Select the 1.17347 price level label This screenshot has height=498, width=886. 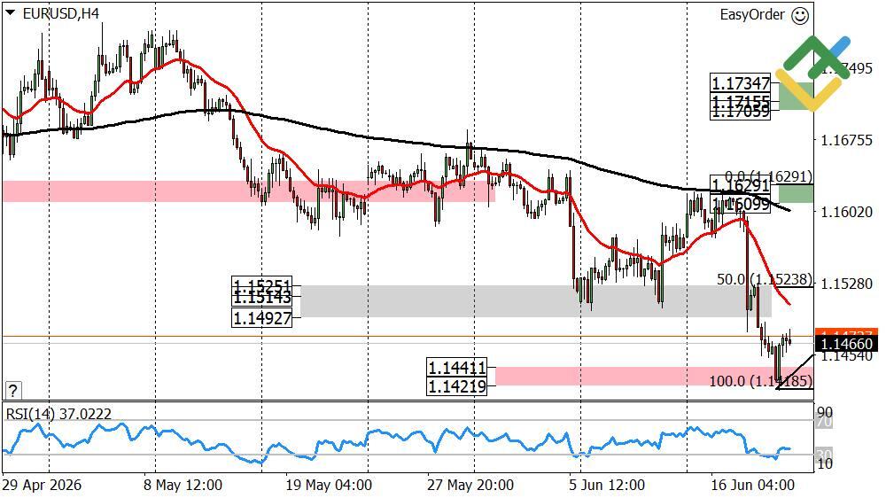click(x=740, y=83)
